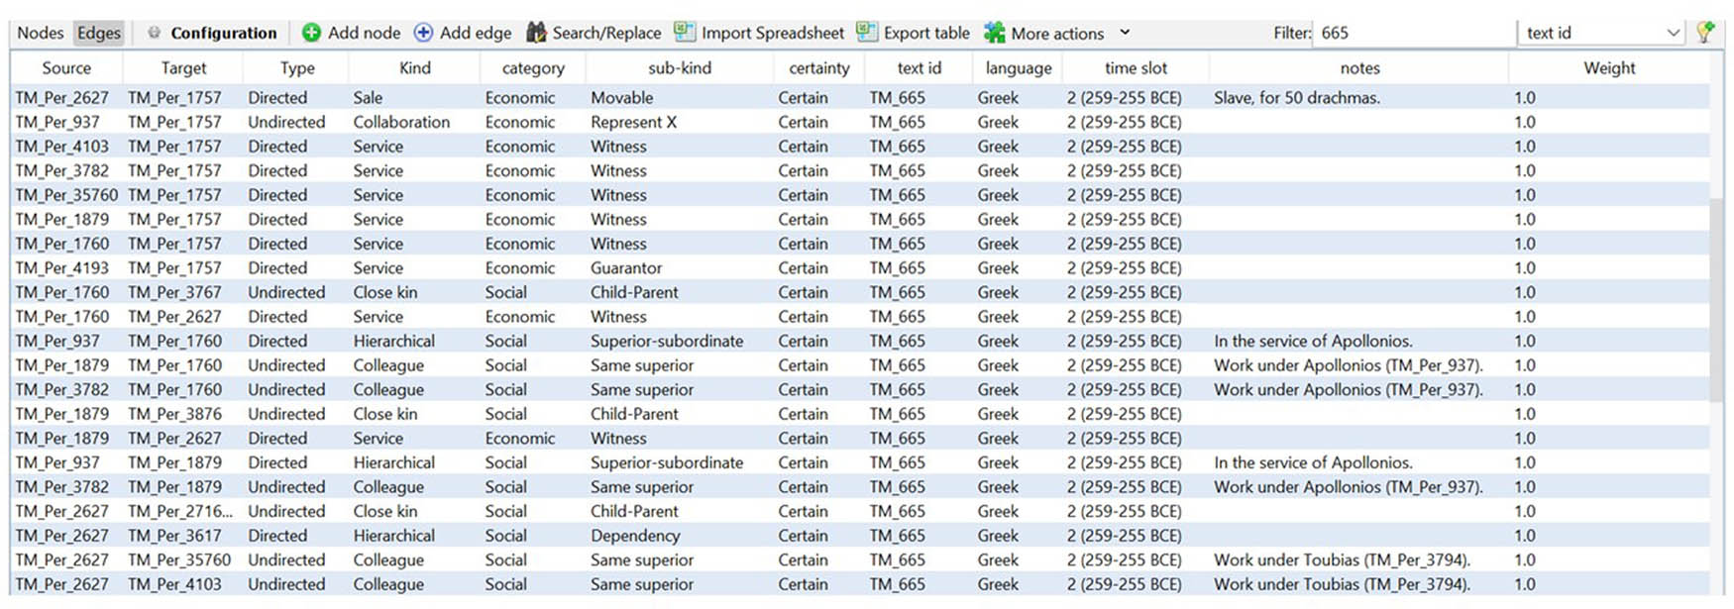Image resolution: width=1734 pixels, height=609 pixels.
Task: Select source cell TM_Per_4103
Action: [x=62, y=147]
